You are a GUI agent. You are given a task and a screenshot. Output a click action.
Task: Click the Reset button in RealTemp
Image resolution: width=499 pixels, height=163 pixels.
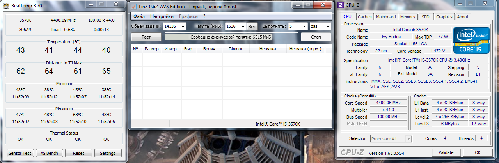point(78,153)
